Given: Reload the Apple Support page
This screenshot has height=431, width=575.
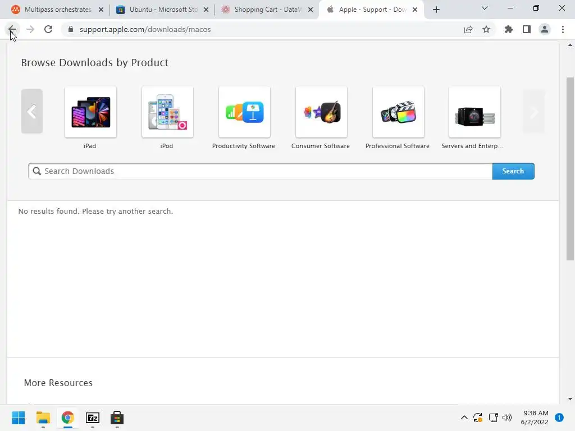Looking at the screenshot, I should pyautogui.click(x=48, y=29).
